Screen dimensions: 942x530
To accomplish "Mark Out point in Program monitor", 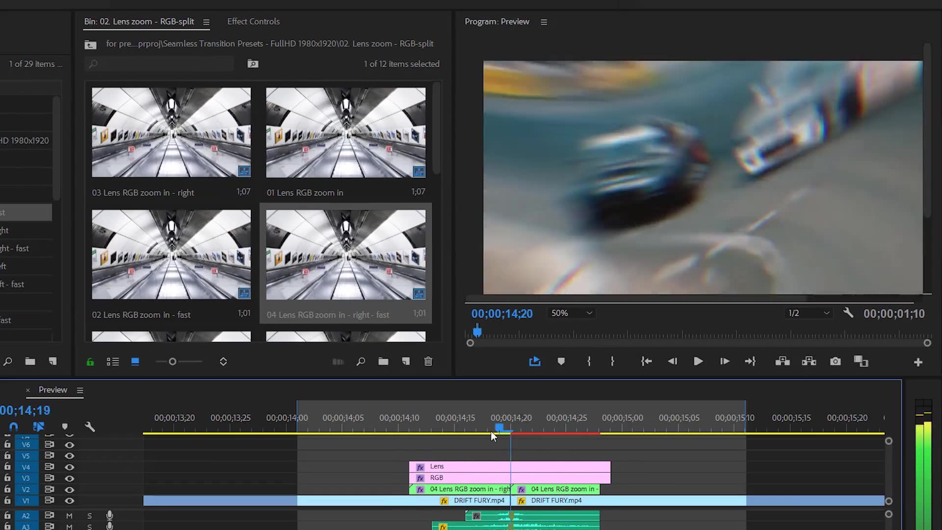I will (x=612, y=362).
